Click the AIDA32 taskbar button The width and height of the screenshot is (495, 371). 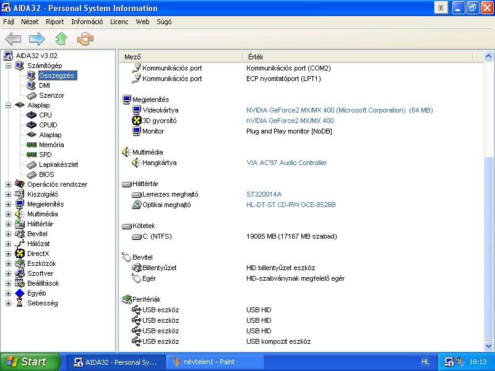[x=116, y=362]
